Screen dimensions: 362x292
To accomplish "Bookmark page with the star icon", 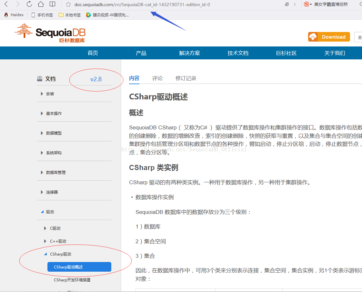I will tap(68, 5).
